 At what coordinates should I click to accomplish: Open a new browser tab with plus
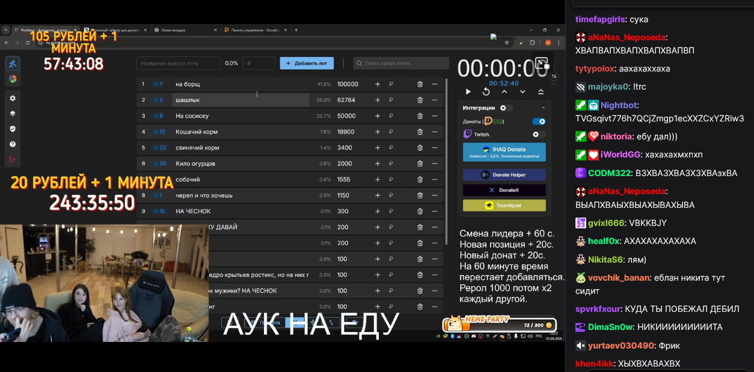pos(296,29)
